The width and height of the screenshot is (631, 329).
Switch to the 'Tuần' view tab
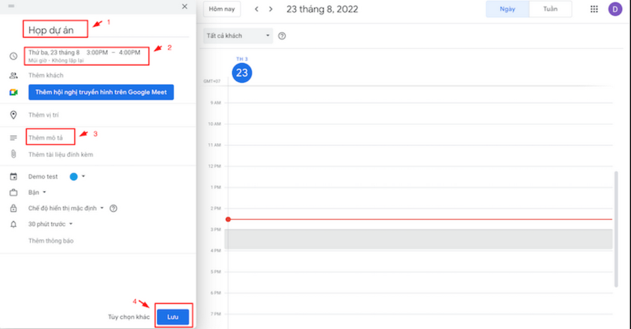tap(550, 9)
